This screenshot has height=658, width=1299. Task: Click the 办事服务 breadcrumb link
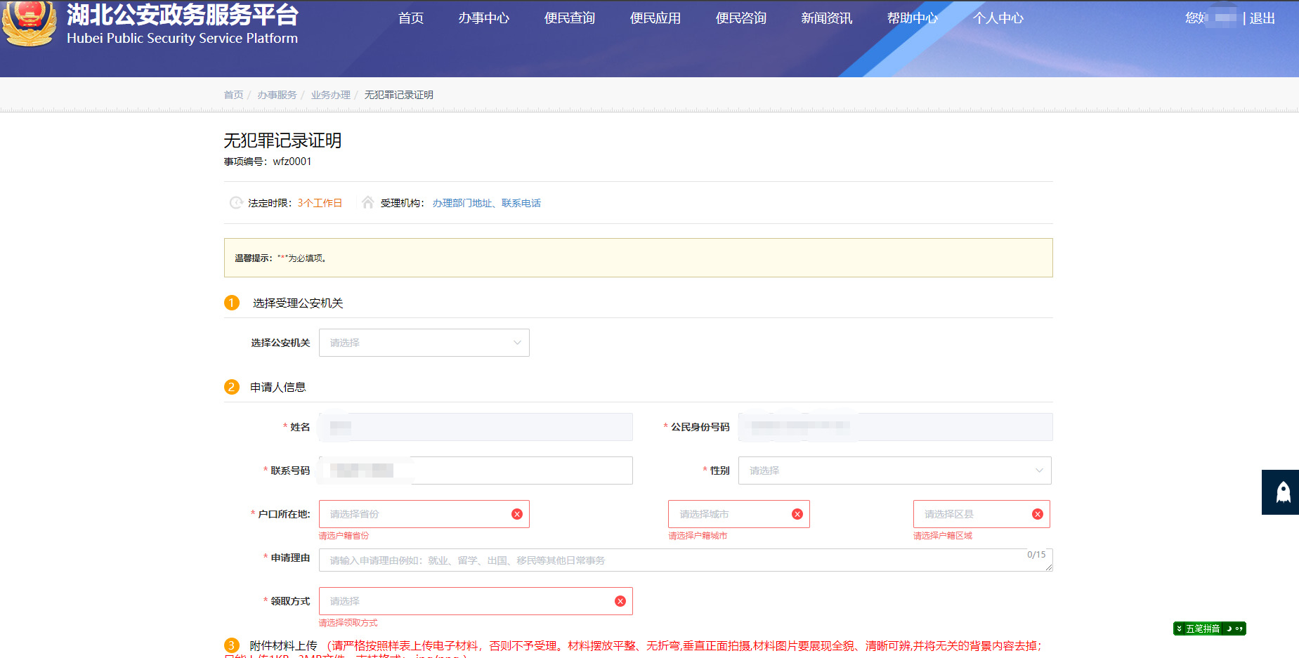click(277, 95)
